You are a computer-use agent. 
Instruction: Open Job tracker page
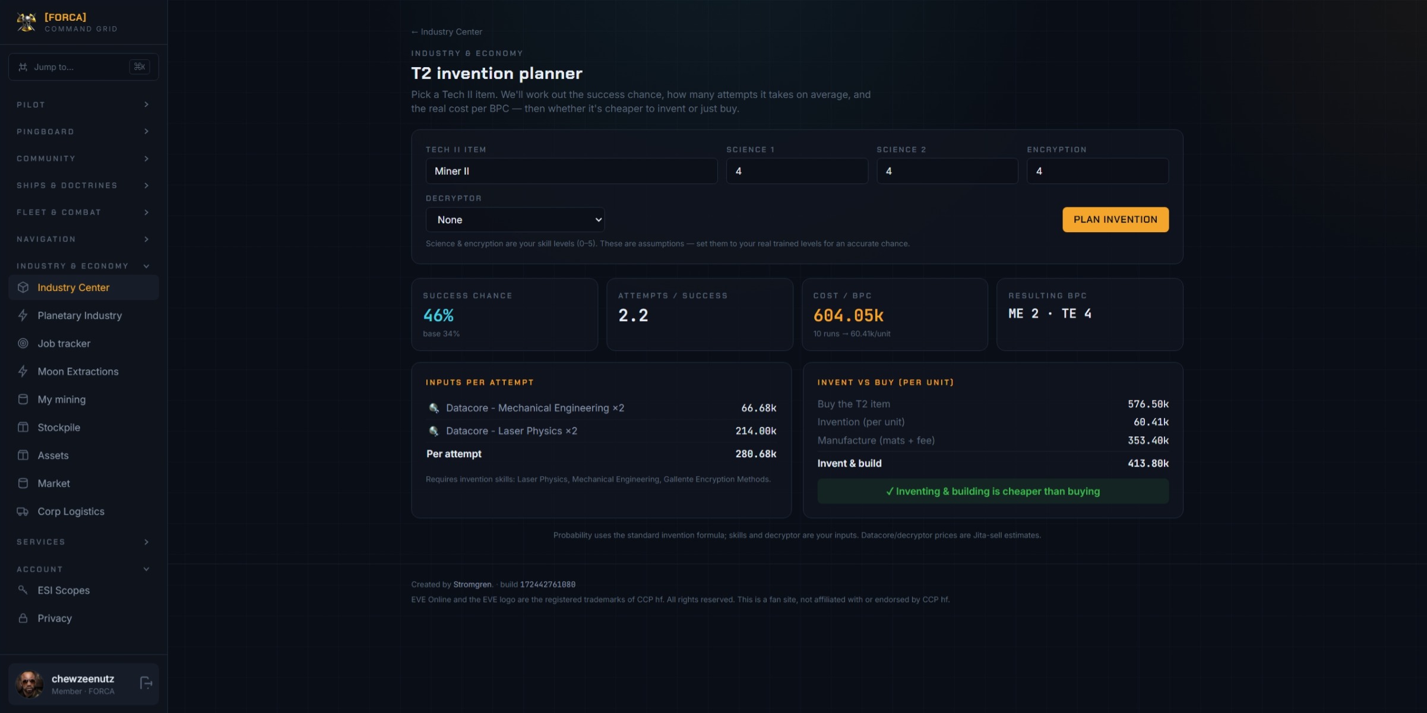pos(83,343)
